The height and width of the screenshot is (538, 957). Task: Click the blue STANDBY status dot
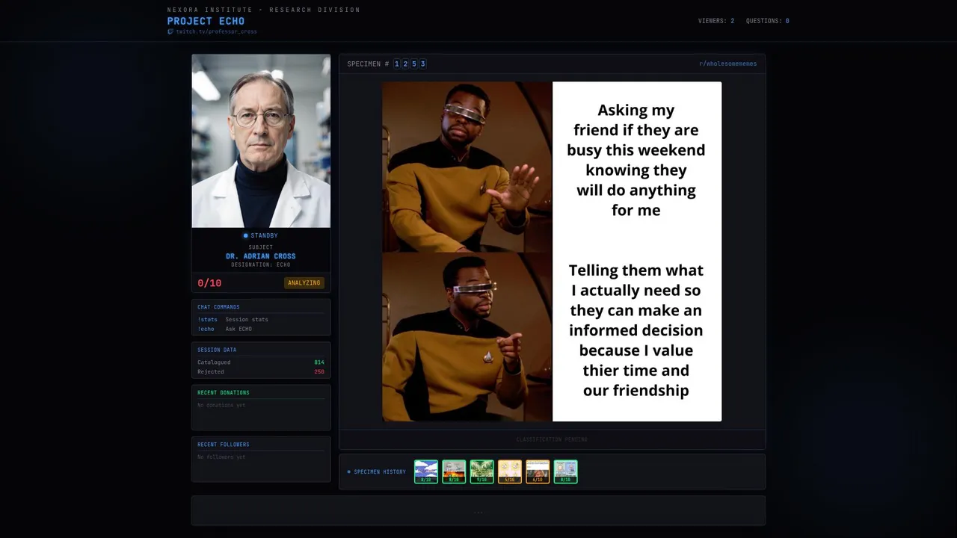tap(245, 235)
